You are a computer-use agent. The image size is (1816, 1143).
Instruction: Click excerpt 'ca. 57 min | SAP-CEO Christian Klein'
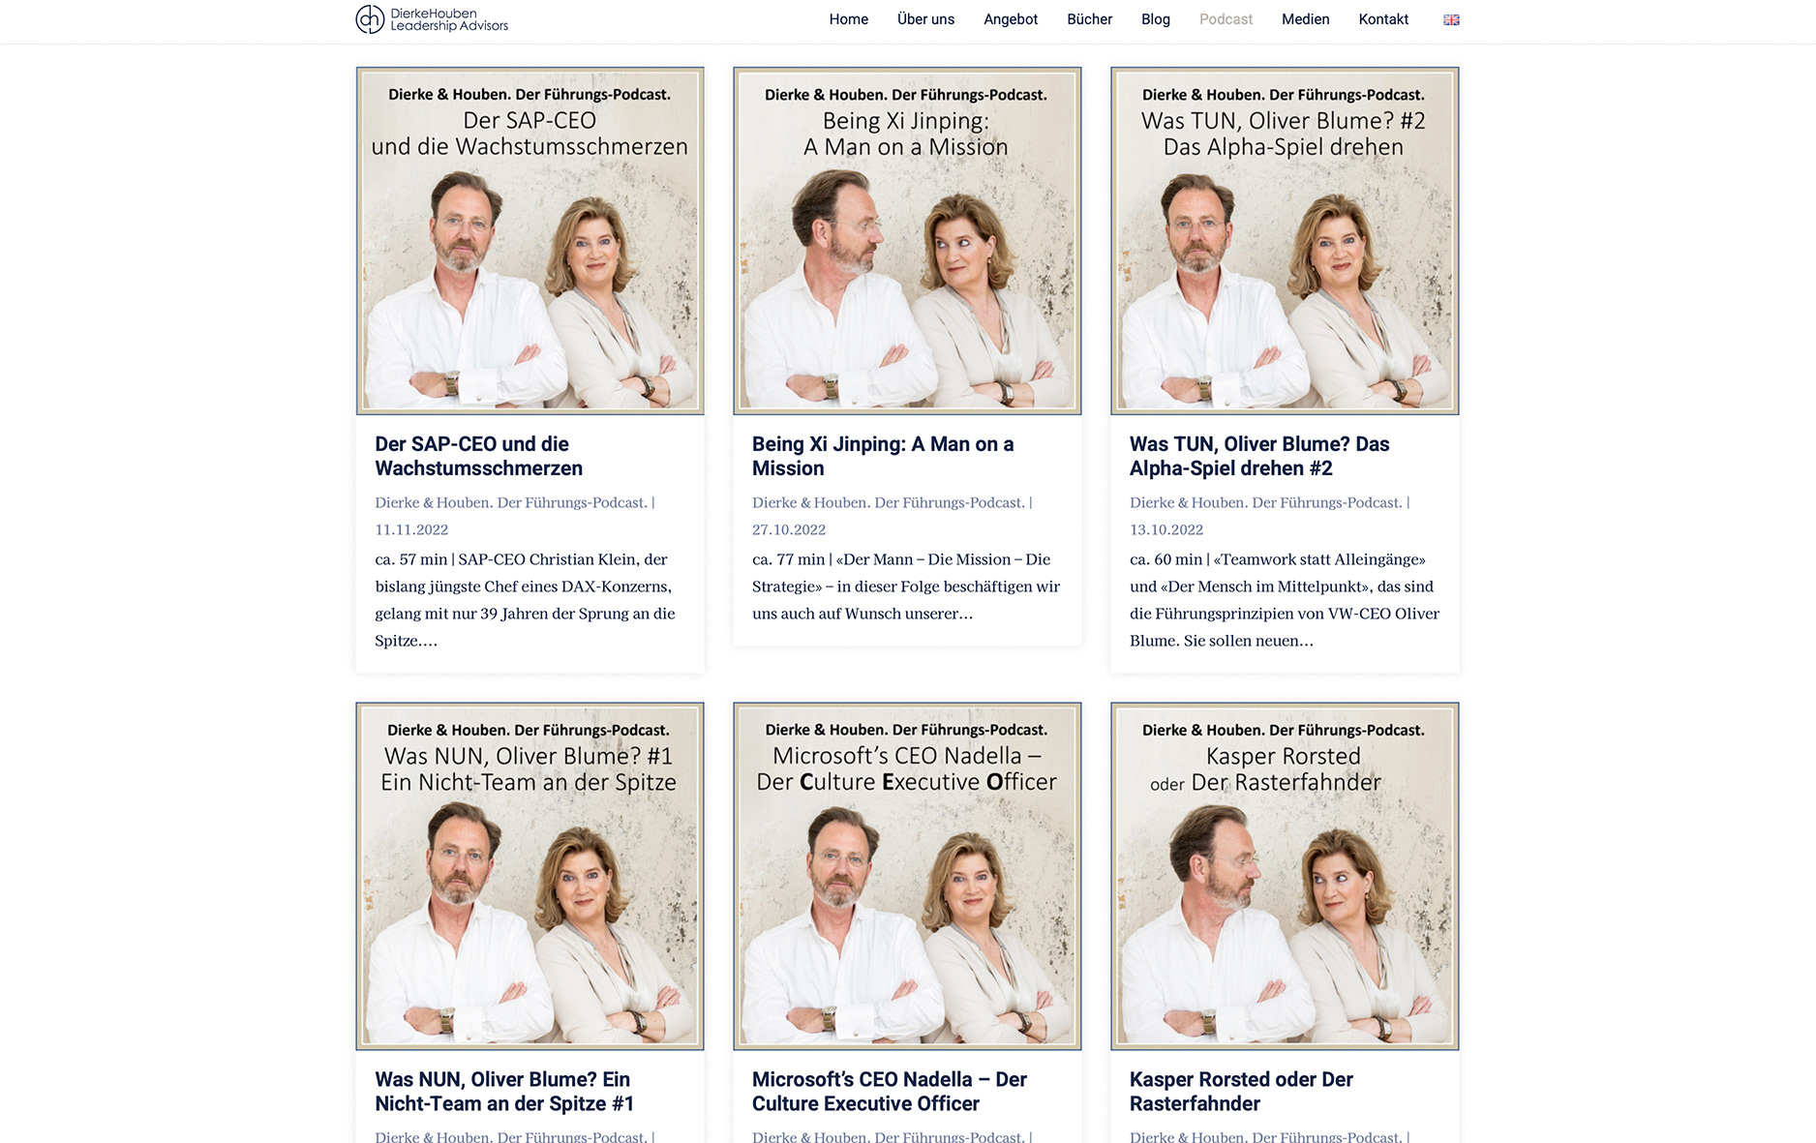tap(526, 600)
